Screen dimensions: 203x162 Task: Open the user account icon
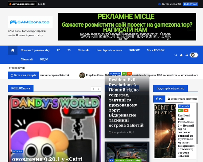(181, 55)
